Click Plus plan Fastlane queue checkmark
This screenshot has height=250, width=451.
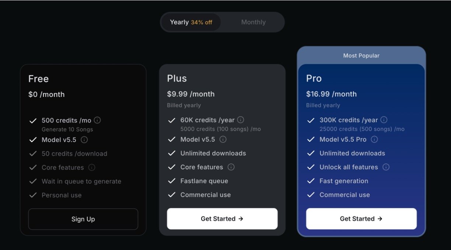click(172, 181)
